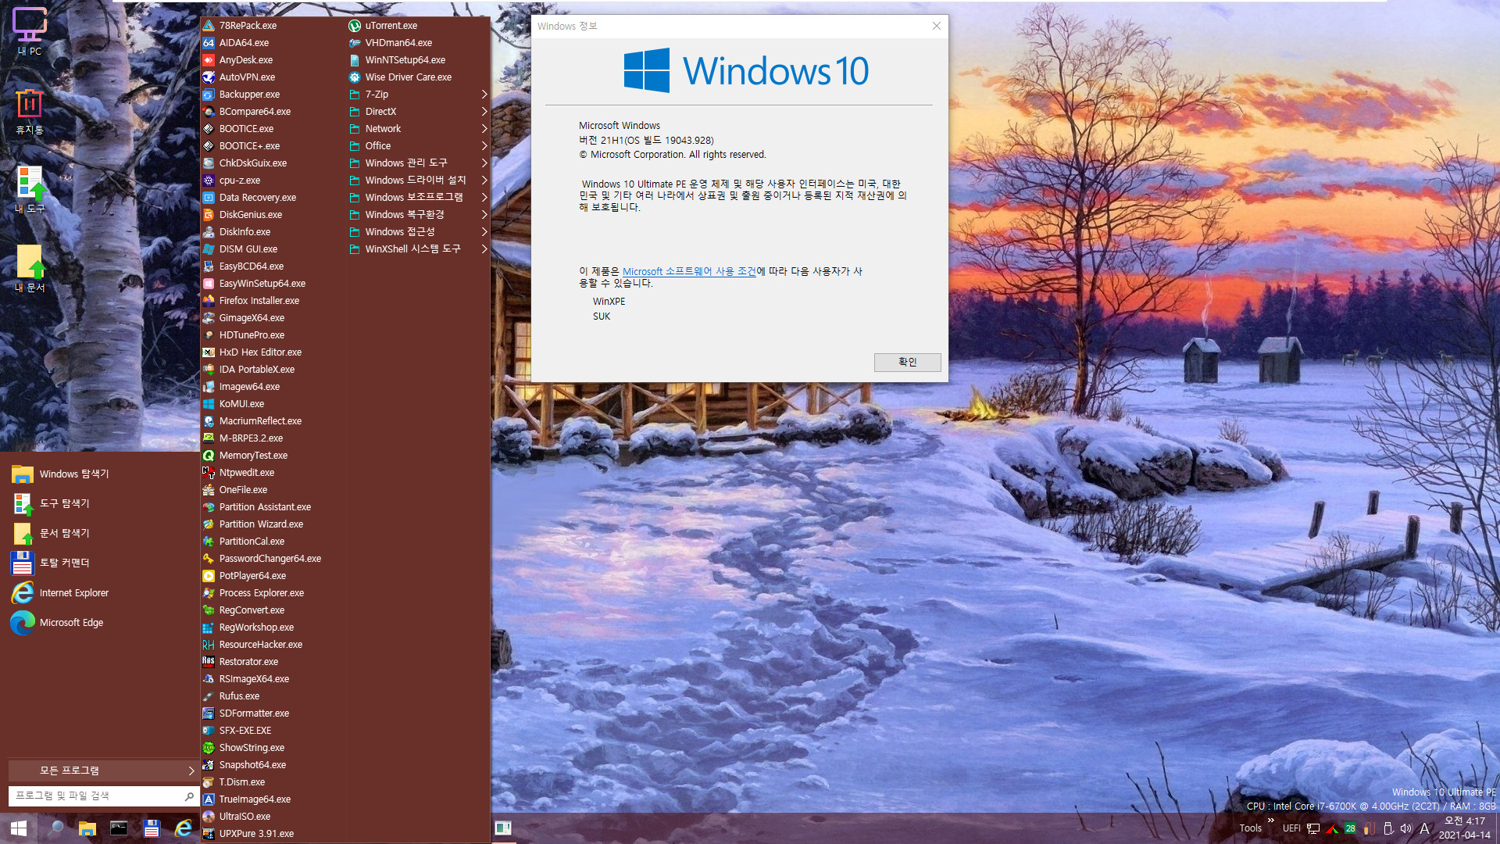
Task: Expand the 7-Zip folder submenu
Action: 419,95
